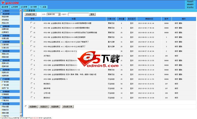Open 模板设置 in the sidebar
197x119 pixels.
pos(5,113)
